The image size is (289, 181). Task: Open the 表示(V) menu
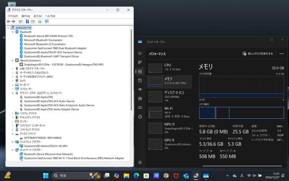(38, 16)
